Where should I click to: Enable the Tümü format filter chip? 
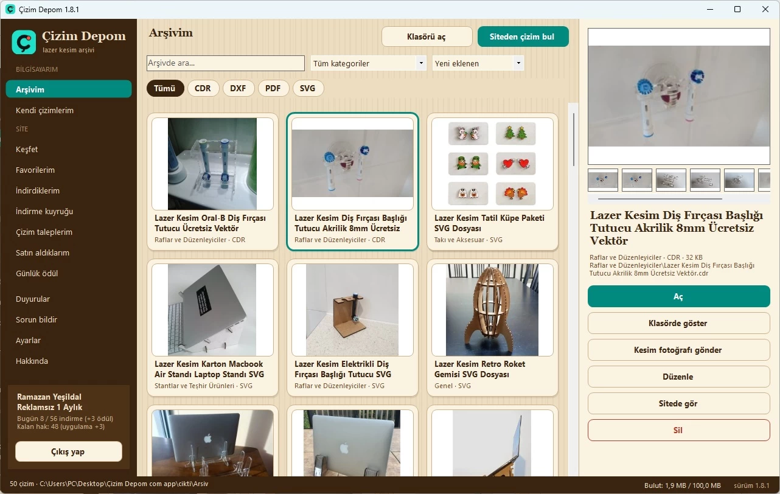click(x=165, y=88)
